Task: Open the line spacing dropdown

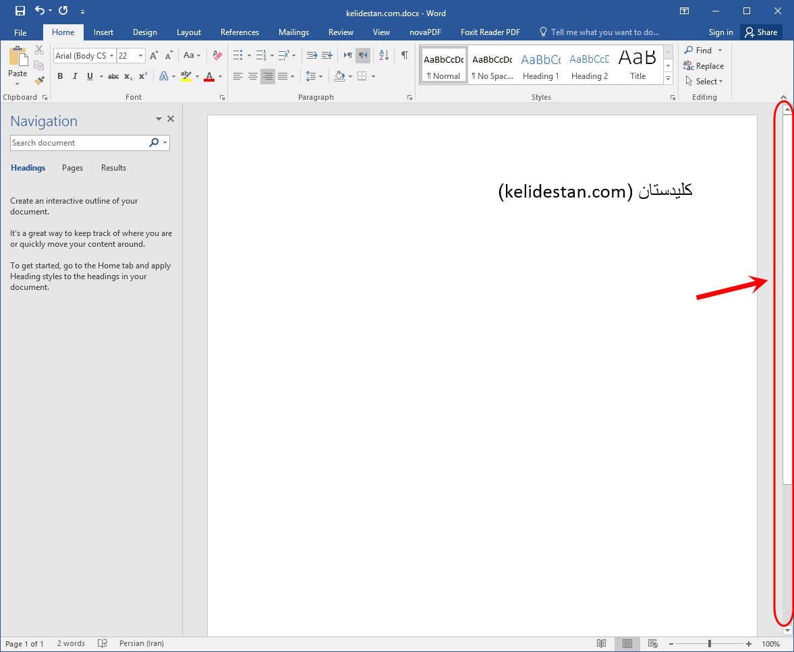Action: (314, 76)
